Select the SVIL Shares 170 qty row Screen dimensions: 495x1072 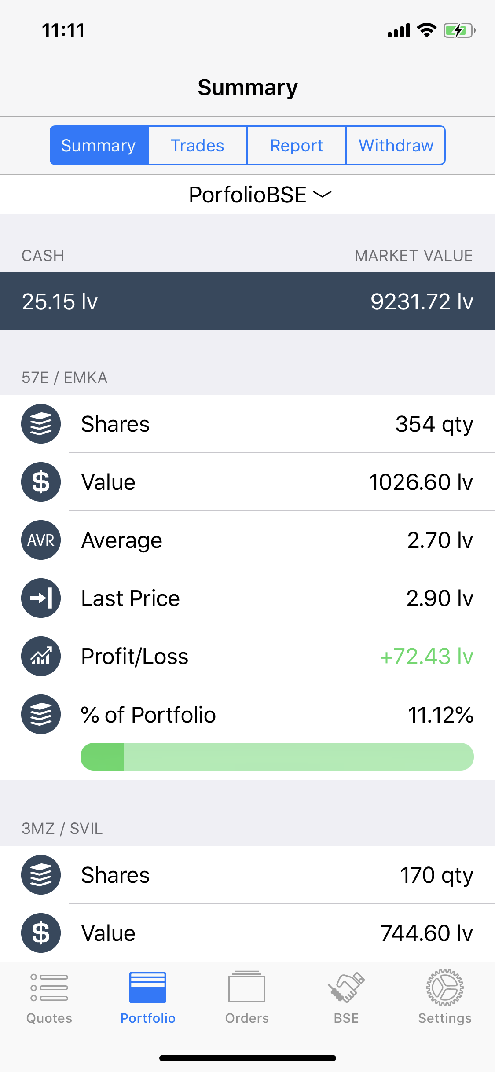264,875
